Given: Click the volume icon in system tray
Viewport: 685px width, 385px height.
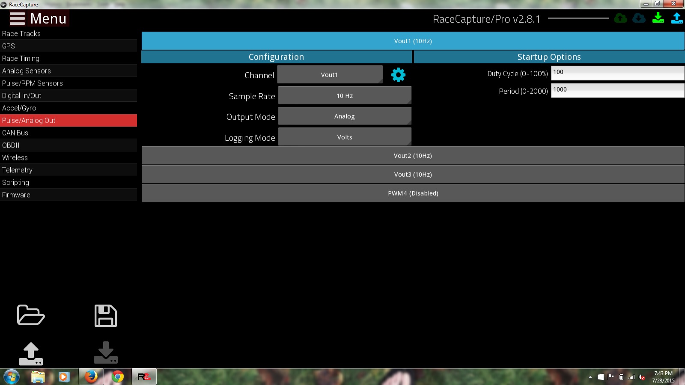Looking at the screenshot, I should (x=642, y=377).
